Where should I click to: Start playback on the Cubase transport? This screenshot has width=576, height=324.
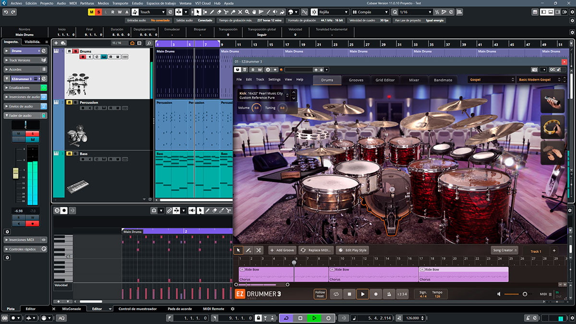tap(314, 318)
